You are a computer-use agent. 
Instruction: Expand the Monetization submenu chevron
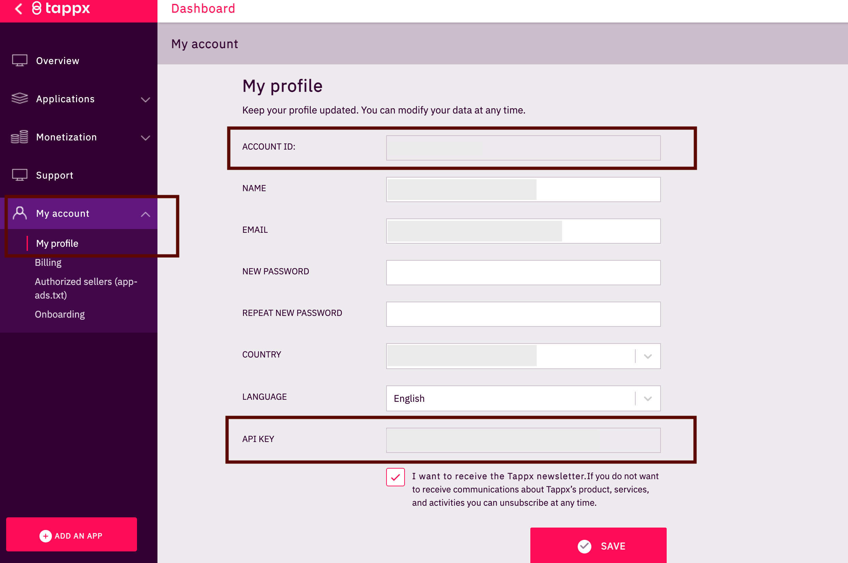point(146,138)
